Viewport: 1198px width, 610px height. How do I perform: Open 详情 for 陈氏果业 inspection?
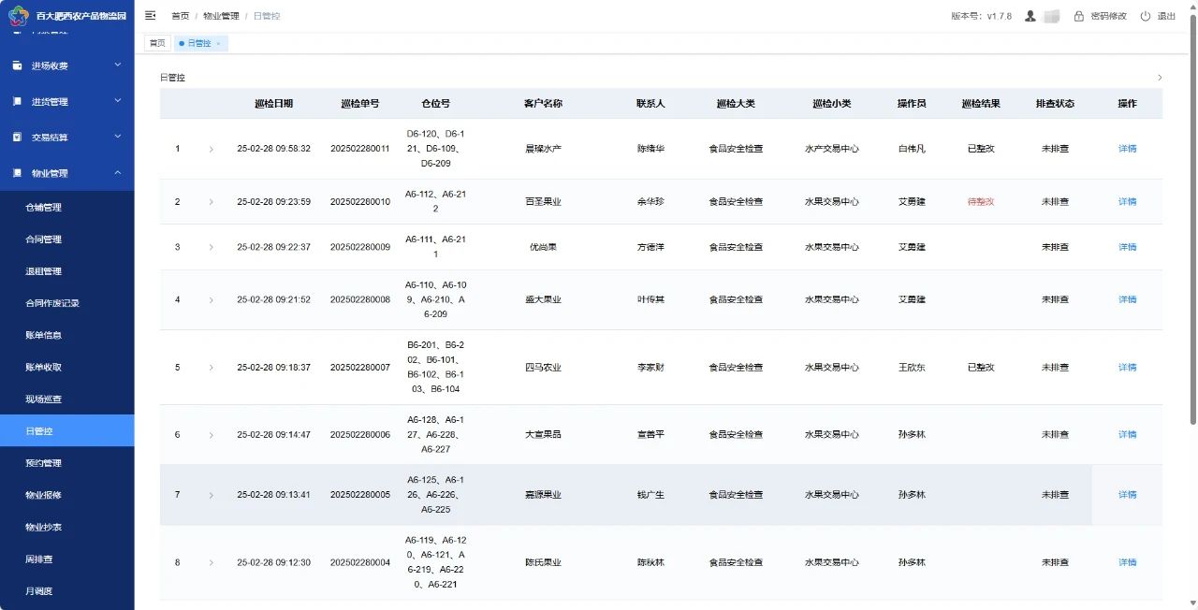[1127, 562]
